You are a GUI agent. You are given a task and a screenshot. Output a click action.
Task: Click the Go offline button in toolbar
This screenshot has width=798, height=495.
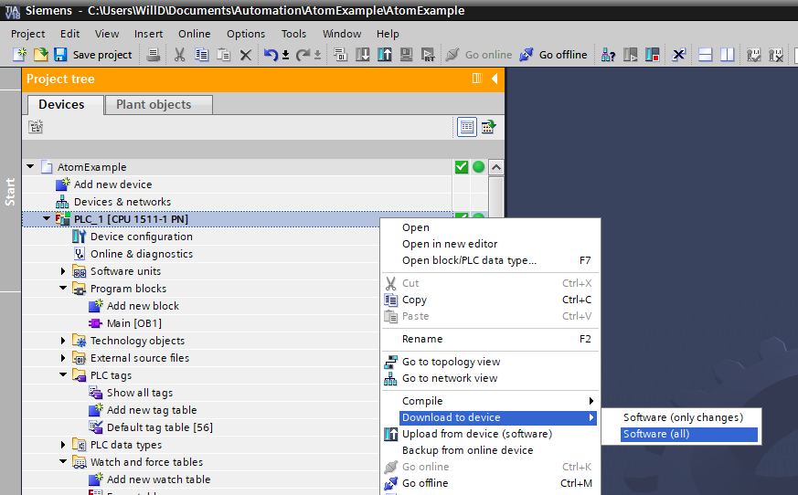(553, 55)
